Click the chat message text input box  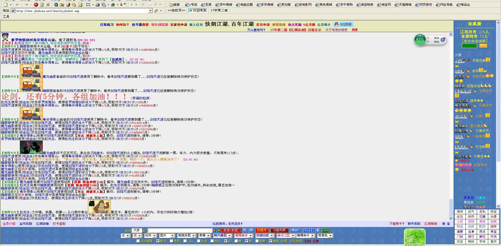point(180,230)
